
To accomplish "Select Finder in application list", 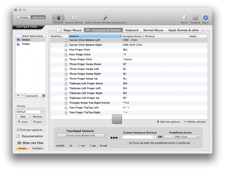I will click(31, 44).
